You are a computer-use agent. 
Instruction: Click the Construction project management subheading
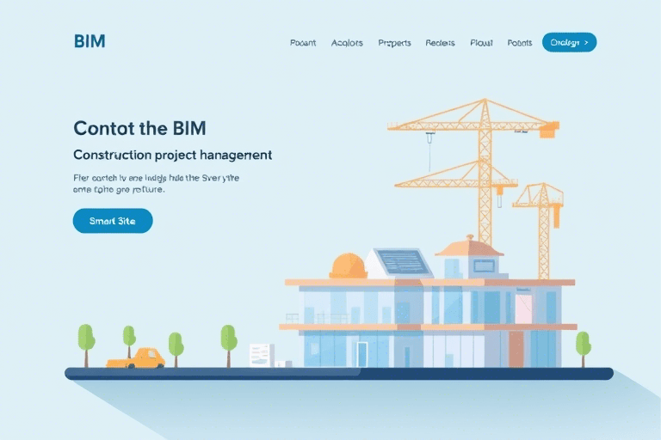coord(173,156)
